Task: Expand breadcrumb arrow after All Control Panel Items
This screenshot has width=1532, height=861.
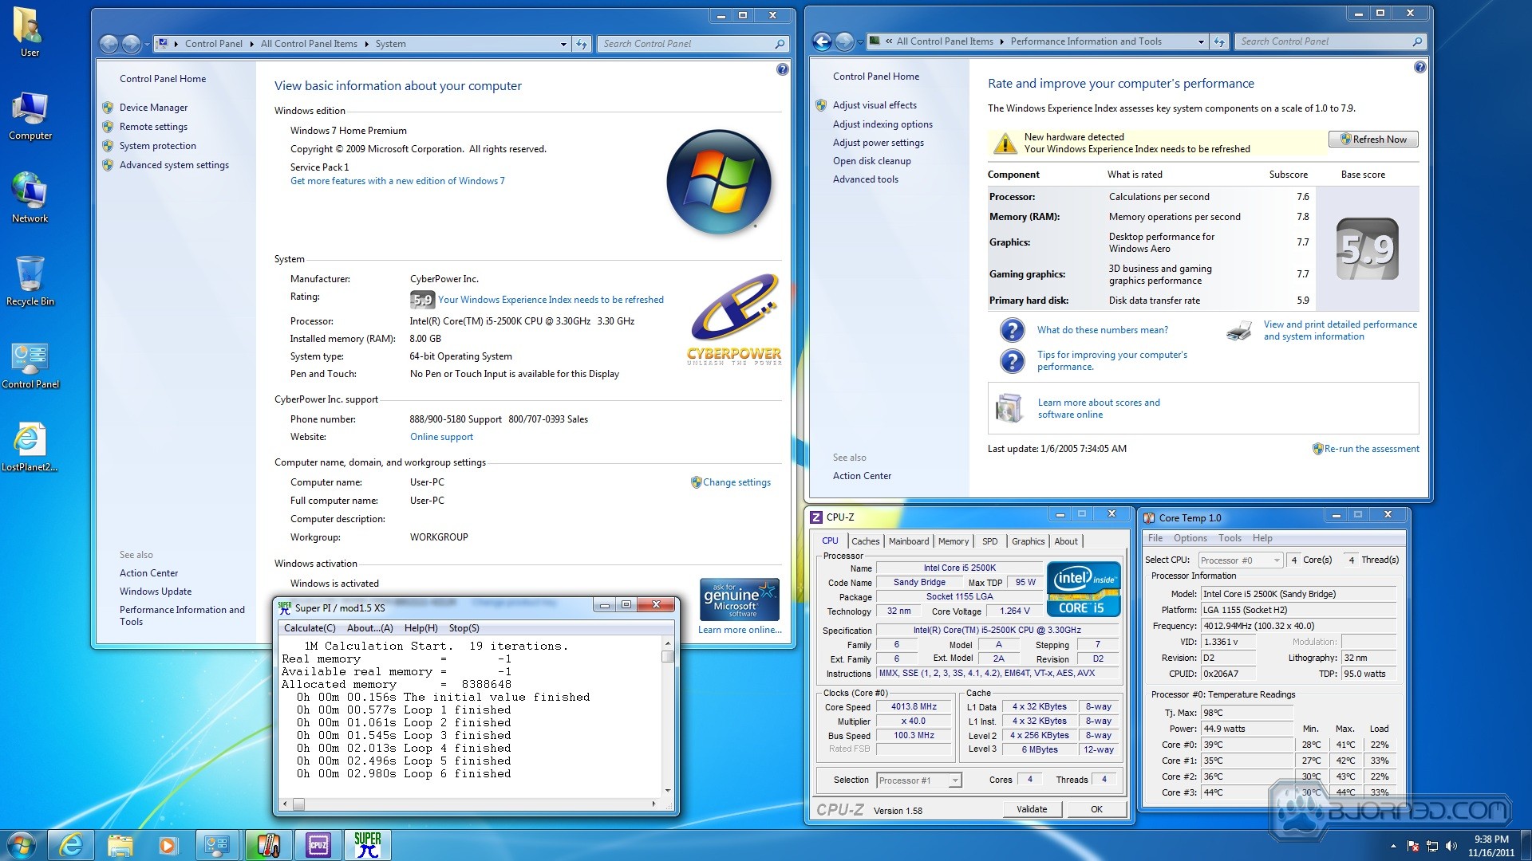Action: pyautogui.click(x=366, y=44)
